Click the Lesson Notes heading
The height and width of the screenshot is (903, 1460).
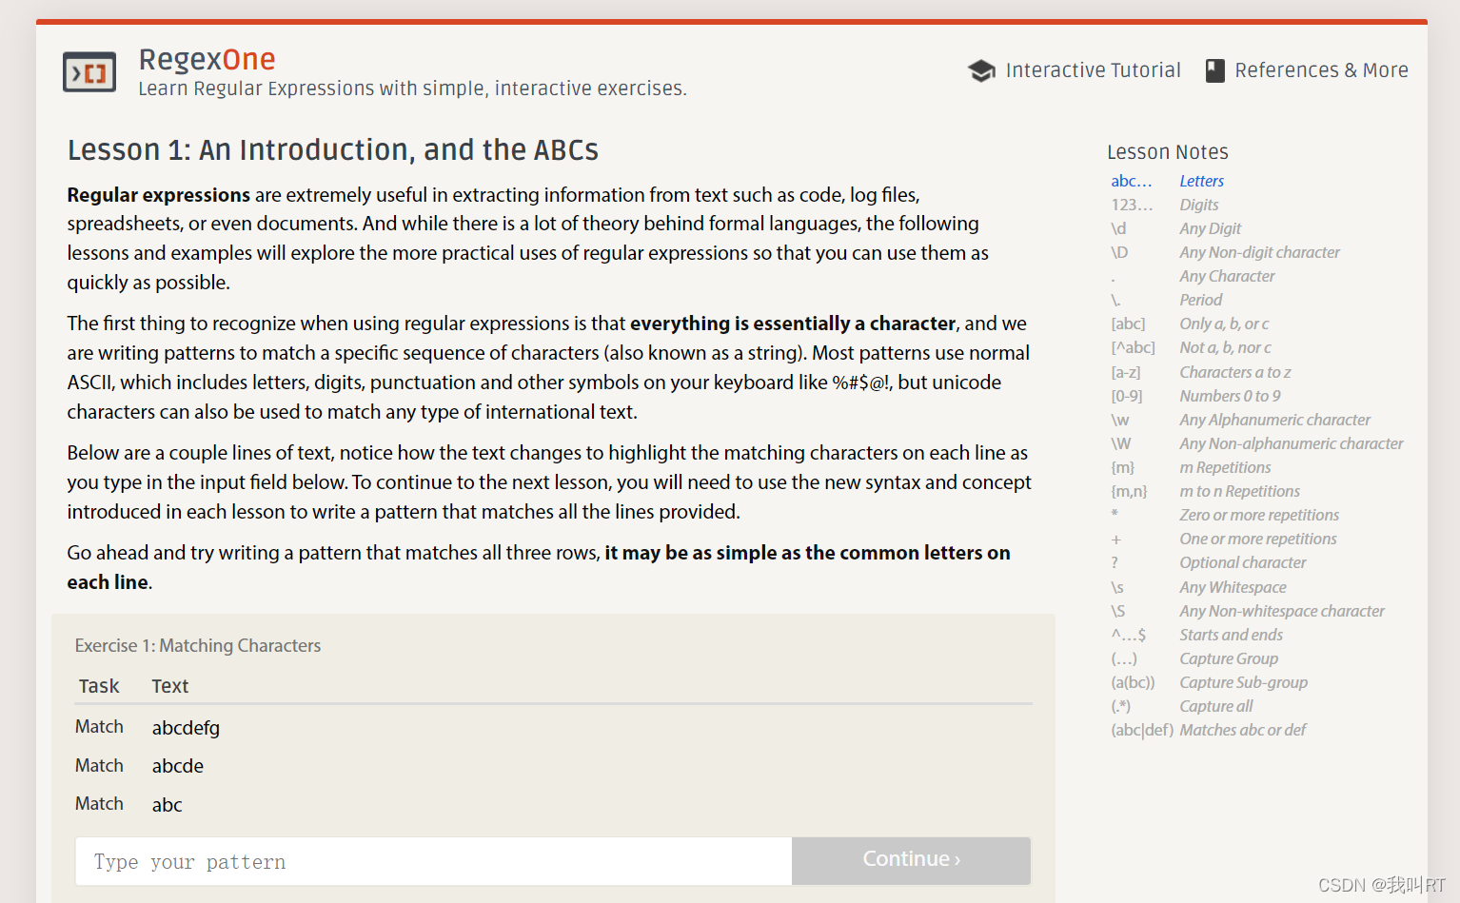pyautogui.click(x=1168, y=152)
